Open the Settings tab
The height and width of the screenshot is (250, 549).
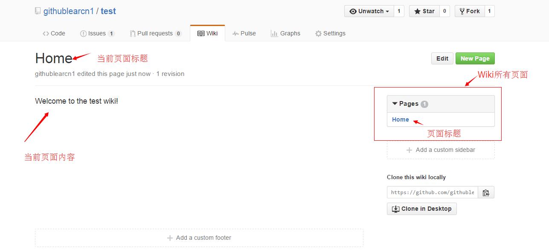click(330, 33)
